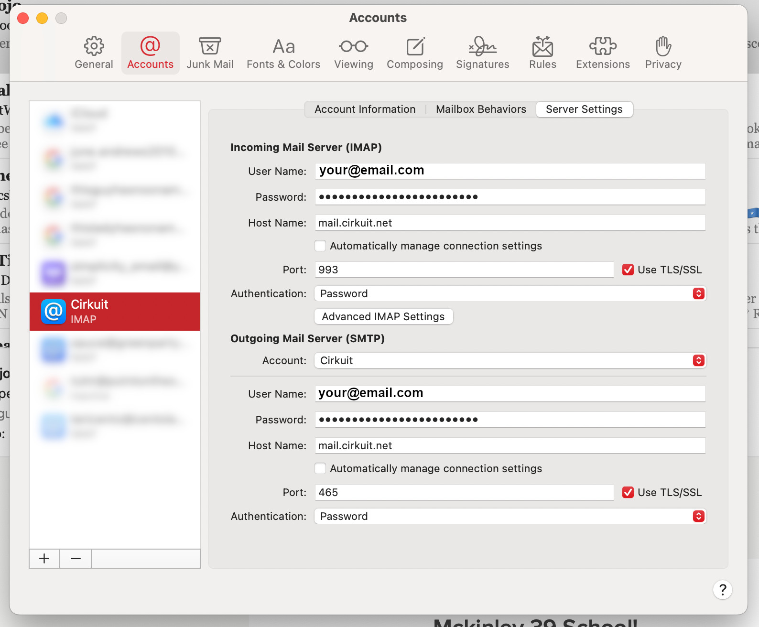Click the outgoing Port field 465
The height and width of the screenshot is (627, 759).
464,492
